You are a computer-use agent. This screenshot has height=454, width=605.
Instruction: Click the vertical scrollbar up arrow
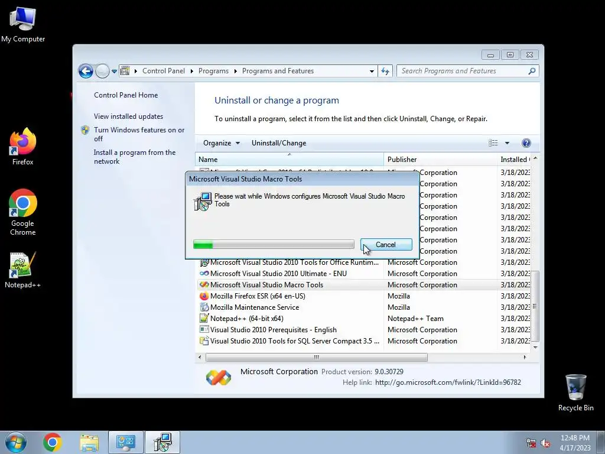[535, 158]
